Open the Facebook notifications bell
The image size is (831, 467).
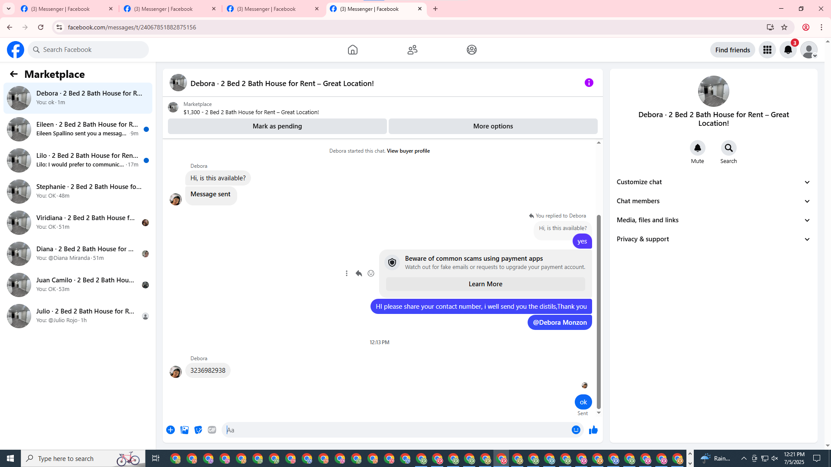click(x=788, y=50)
